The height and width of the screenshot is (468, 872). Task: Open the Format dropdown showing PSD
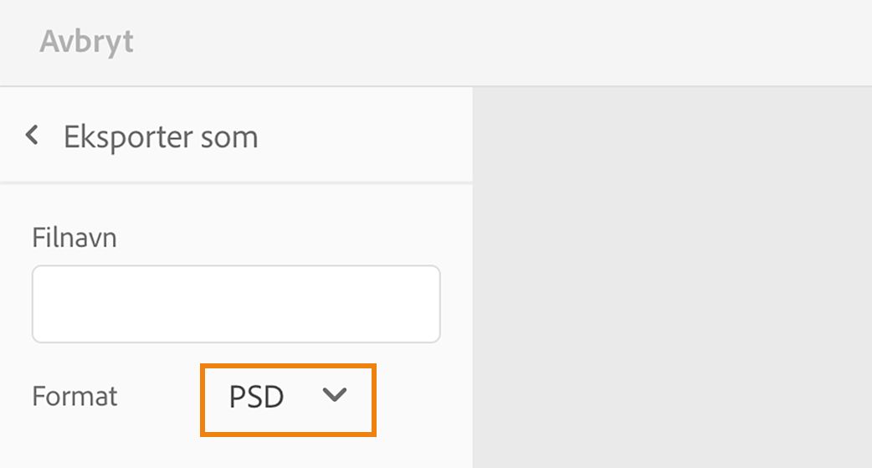point(288,396)
